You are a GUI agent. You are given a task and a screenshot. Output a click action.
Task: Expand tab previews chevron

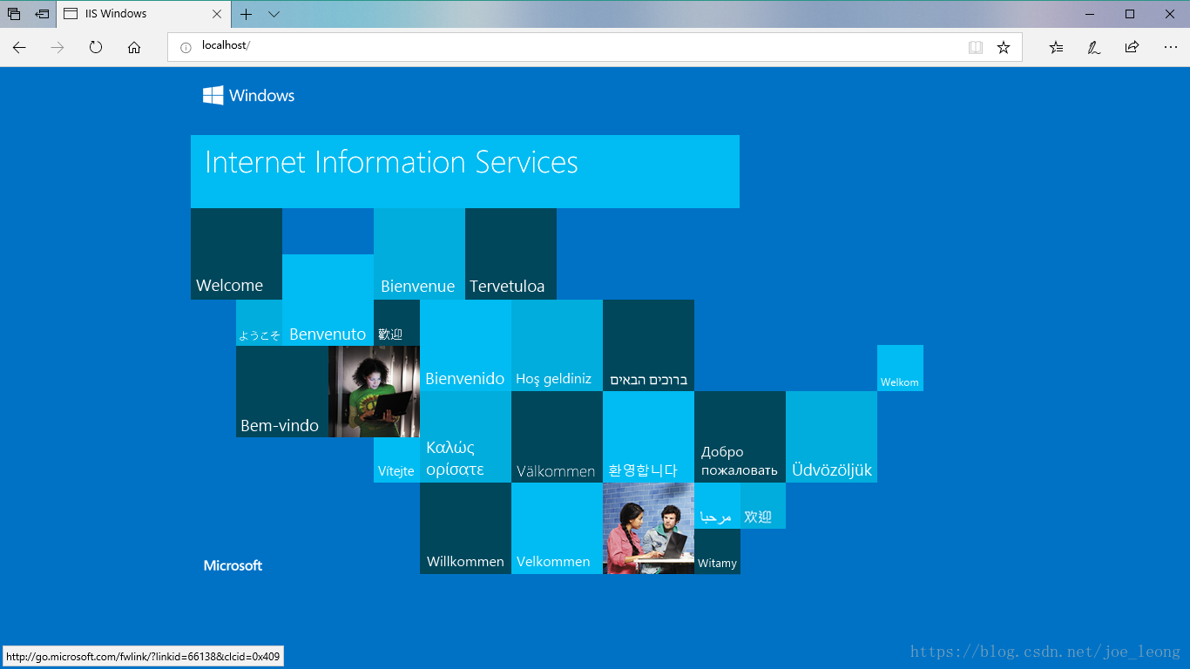tap(274, 14)
